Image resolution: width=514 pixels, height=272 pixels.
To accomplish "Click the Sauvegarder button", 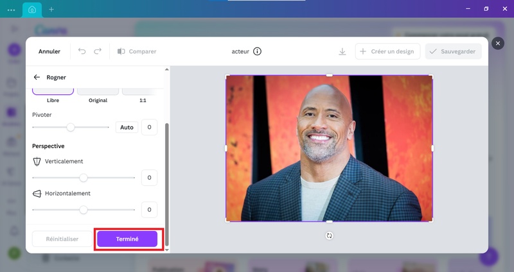I will 454,51.
